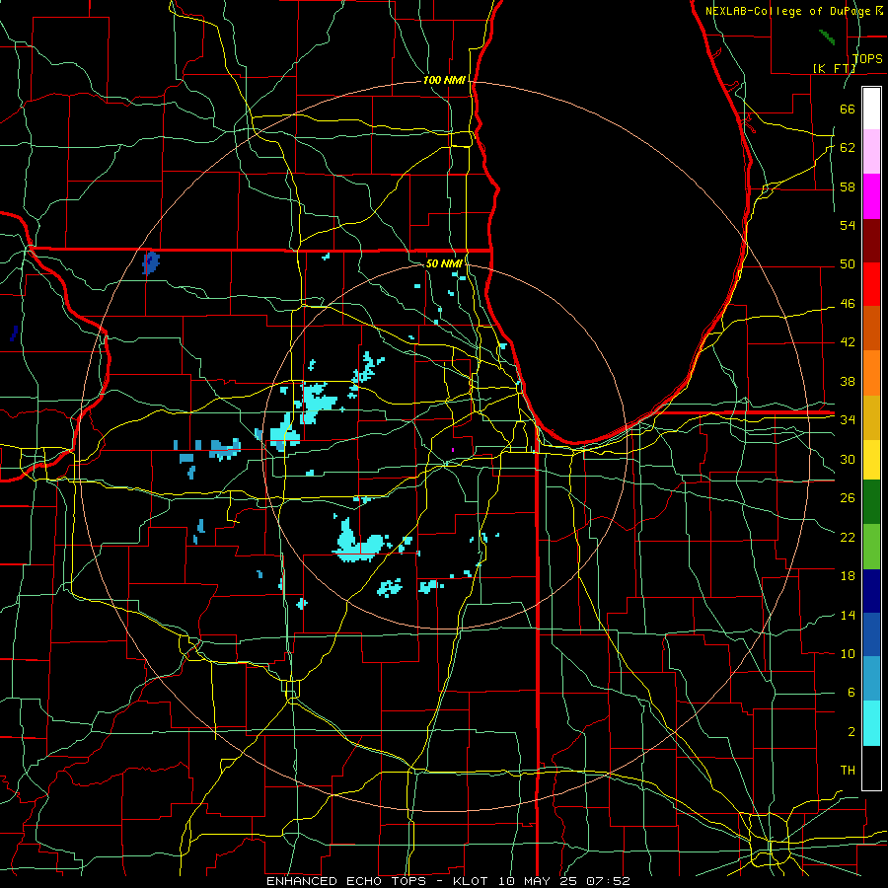Click the '26' legend value
Viewport: 888px width, 888px height.
tap(848, 498)
